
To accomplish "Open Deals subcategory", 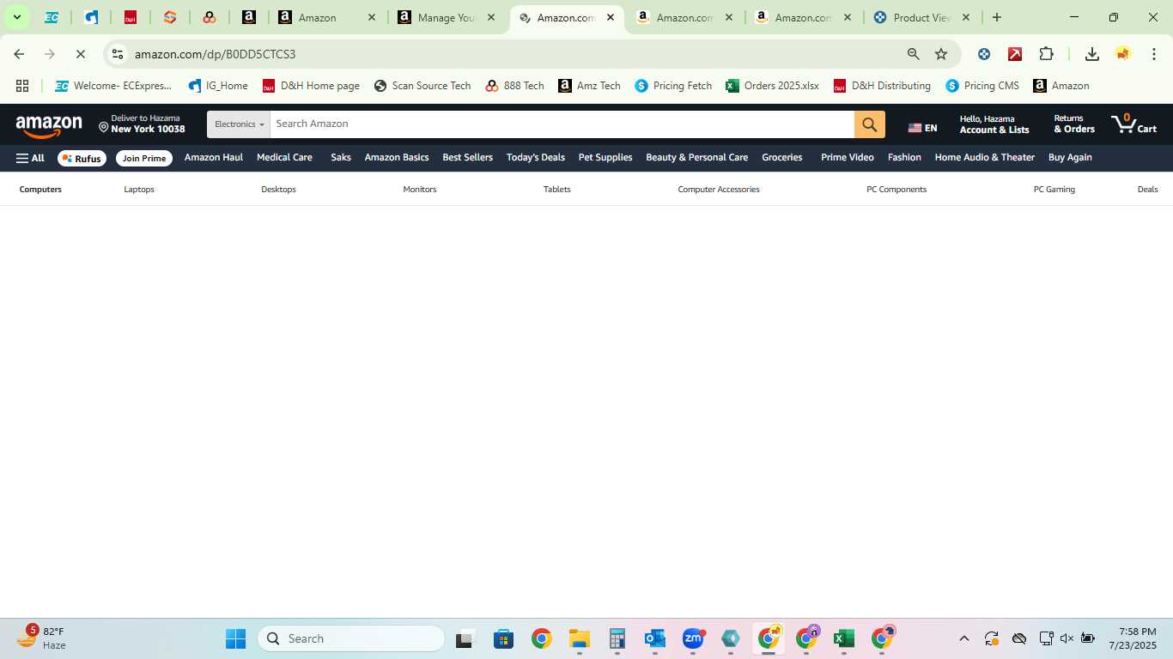I will (x=1147, y=190).
